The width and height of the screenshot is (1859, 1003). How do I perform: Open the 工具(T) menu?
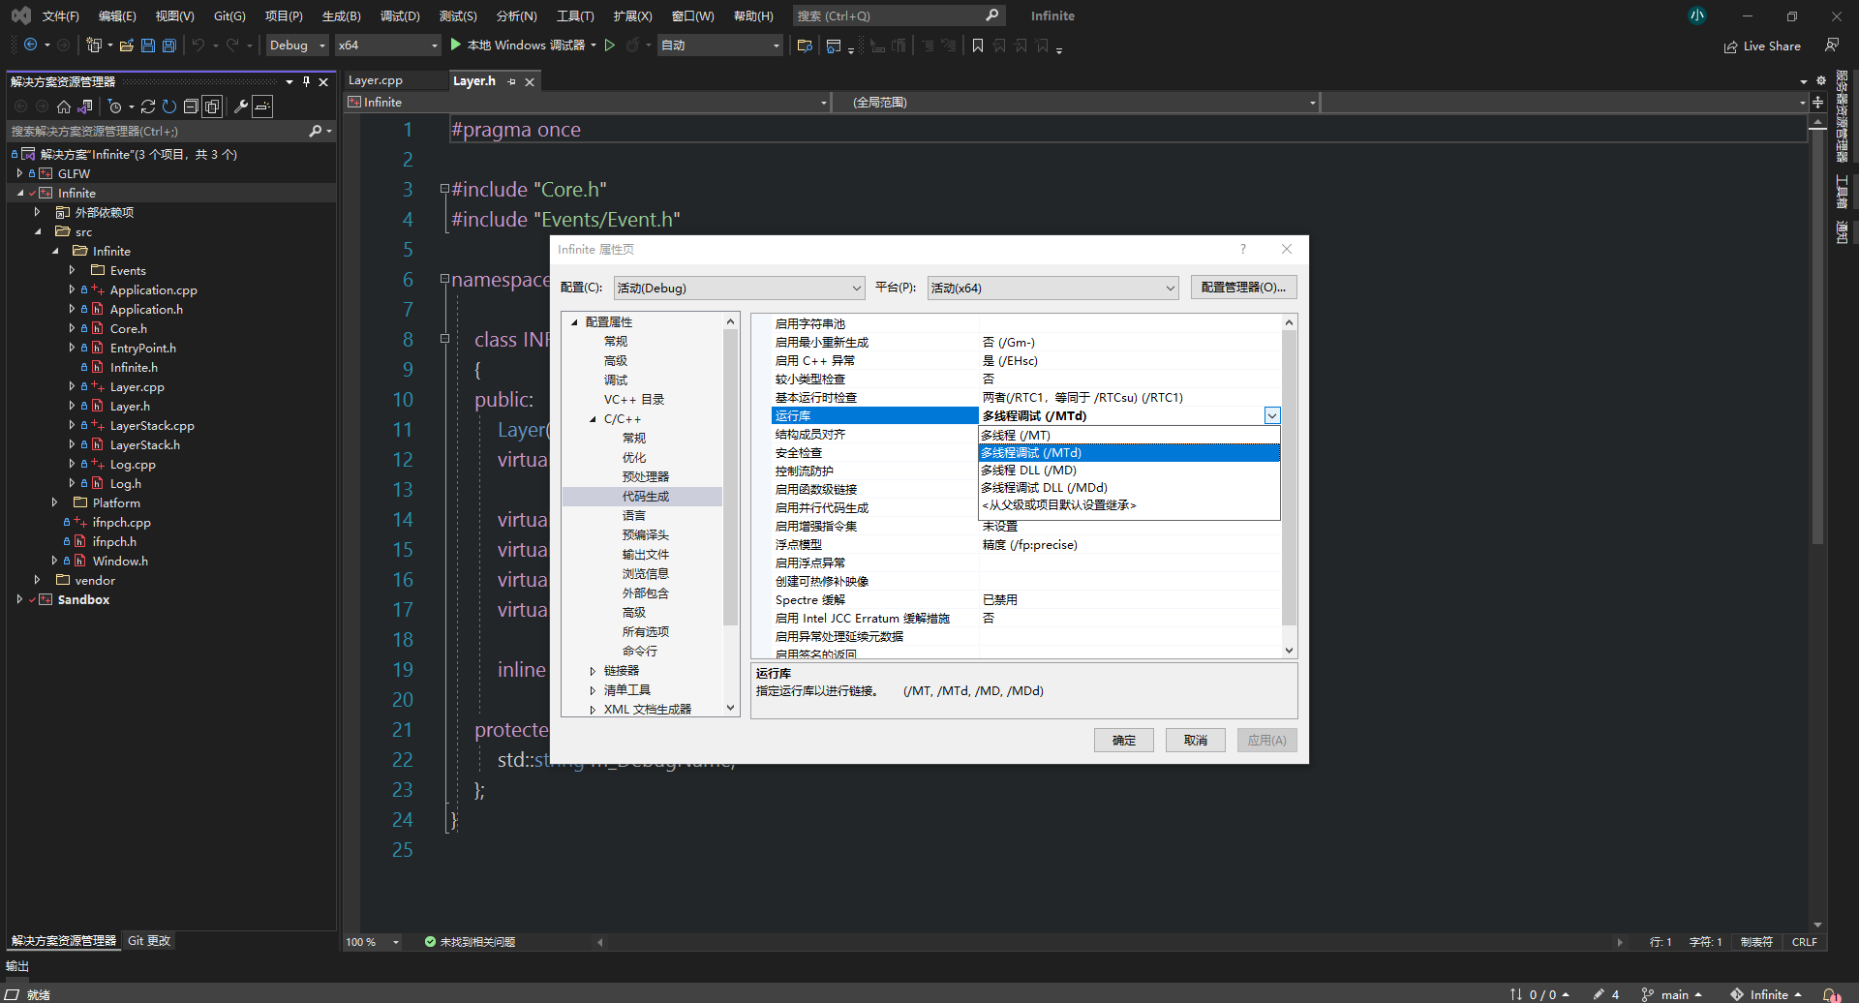575,15
